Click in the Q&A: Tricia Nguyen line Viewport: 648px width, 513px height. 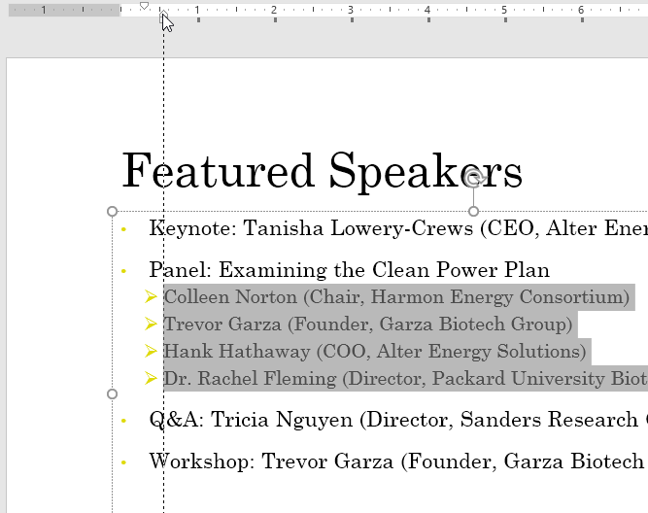click(x=389, y=420)
